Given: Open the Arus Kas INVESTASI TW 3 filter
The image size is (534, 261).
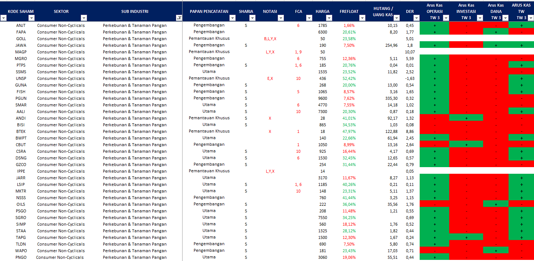Looking at the screenshot, I should [x=480, y=18].
